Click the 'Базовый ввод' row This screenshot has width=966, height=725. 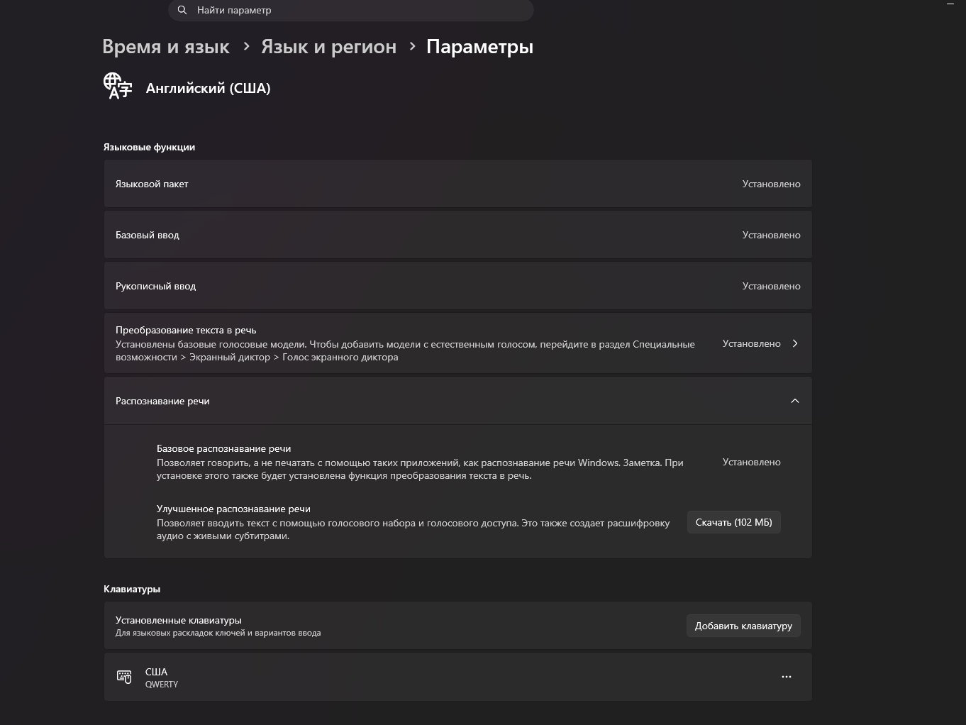pyautogui.click(x=457, y=235)
